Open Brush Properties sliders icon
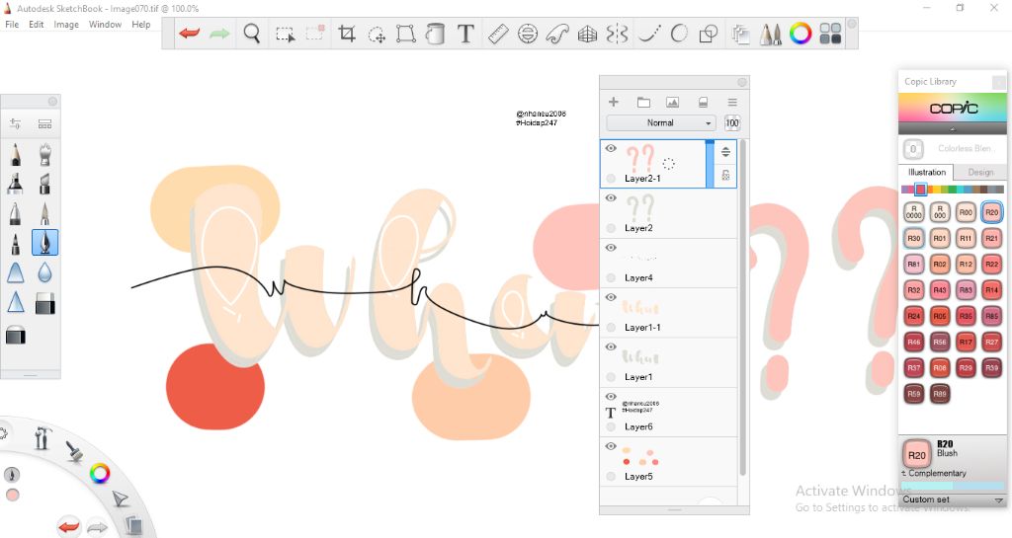Screen dimensions: 1012x538 (15, 123)
